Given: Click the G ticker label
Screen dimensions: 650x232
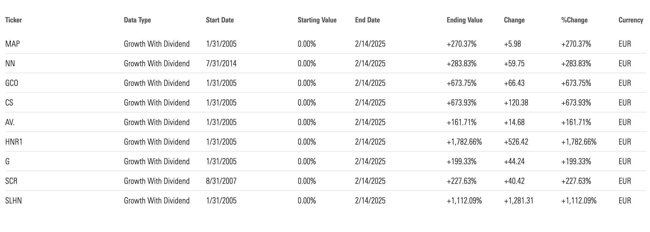Looking at the screenshot, I should coord(7,161).
